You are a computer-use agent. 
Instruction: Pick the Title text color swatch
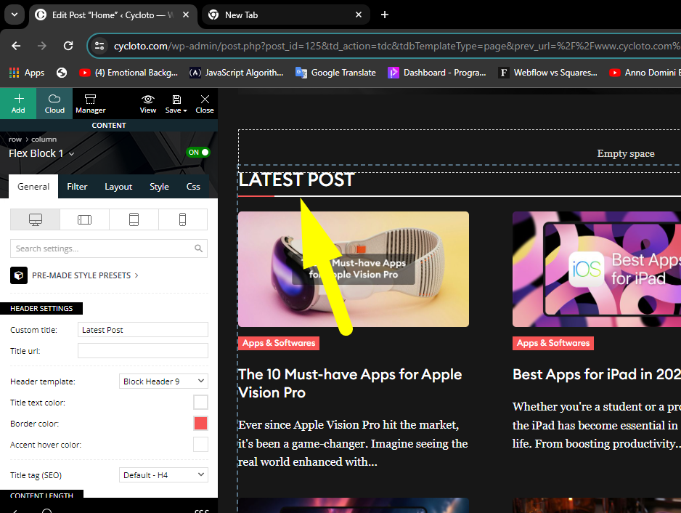click(200, 402)
